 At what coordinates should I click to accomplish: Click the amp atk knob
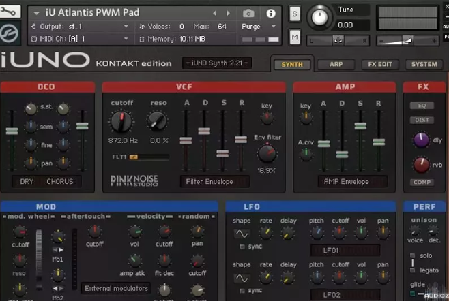[x=134, y=260]
